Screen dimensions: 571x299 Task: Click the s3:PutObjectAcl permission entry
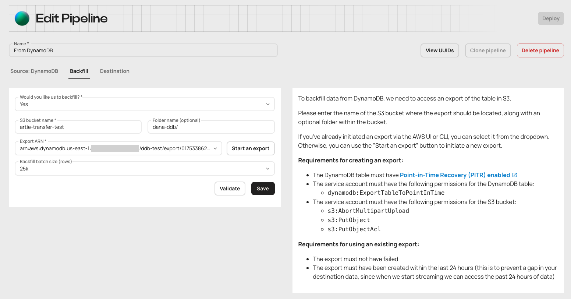354,229
